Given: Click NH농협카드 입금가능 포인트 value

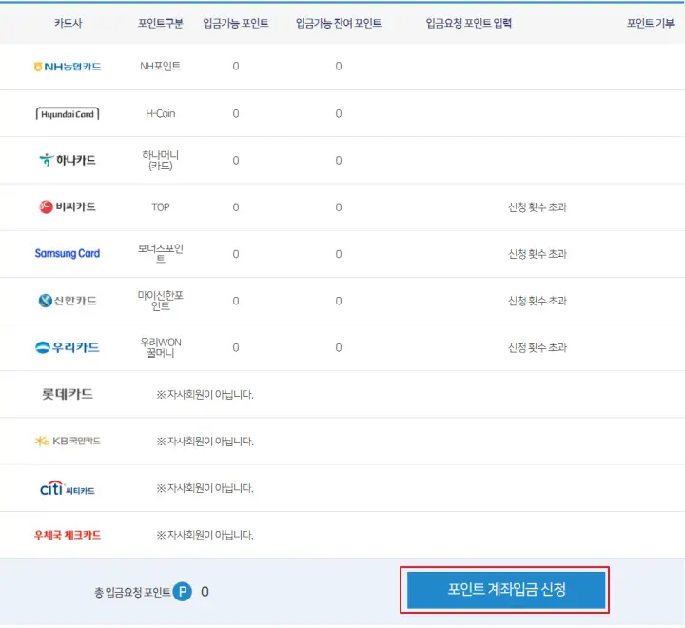Looking at the screenshot, I should pyautogui.click(x=236, y=67).
